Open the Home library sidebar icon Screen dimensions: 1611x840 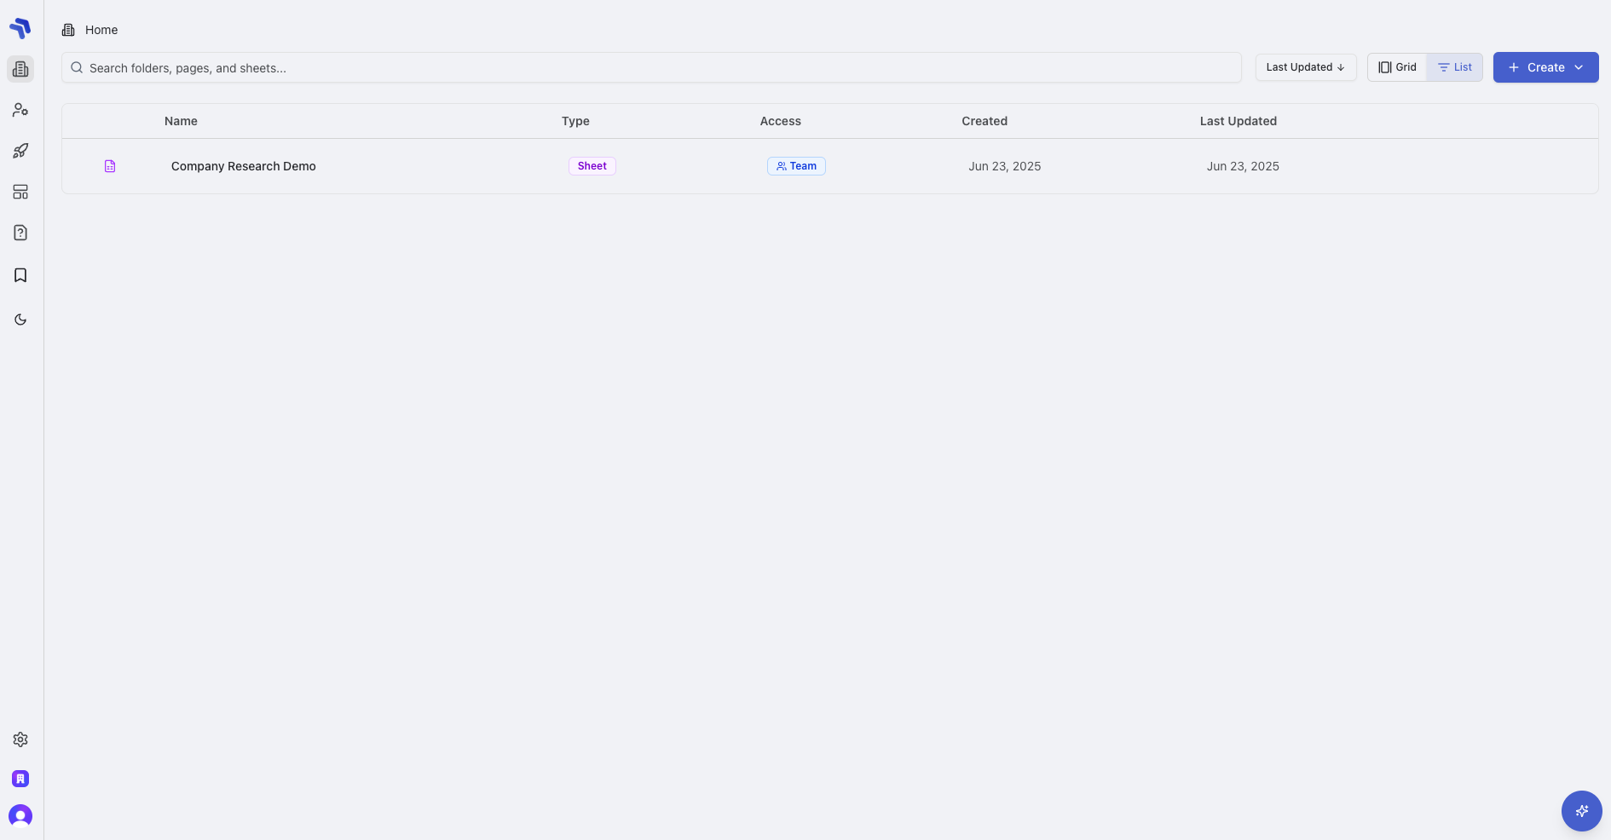(20, 69)
